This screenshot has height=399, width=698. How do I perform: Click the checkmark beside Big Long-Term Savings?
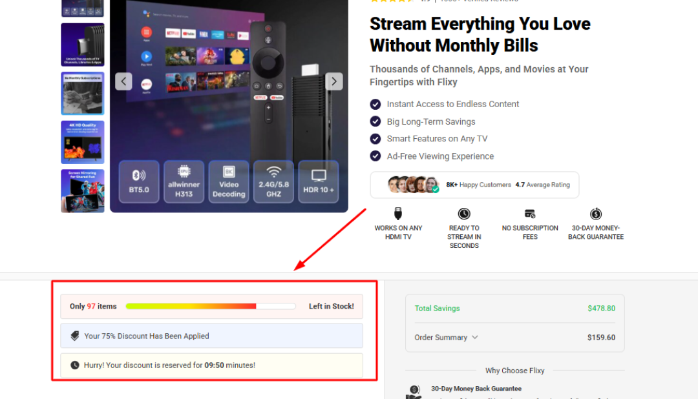(x=375, y=121)
